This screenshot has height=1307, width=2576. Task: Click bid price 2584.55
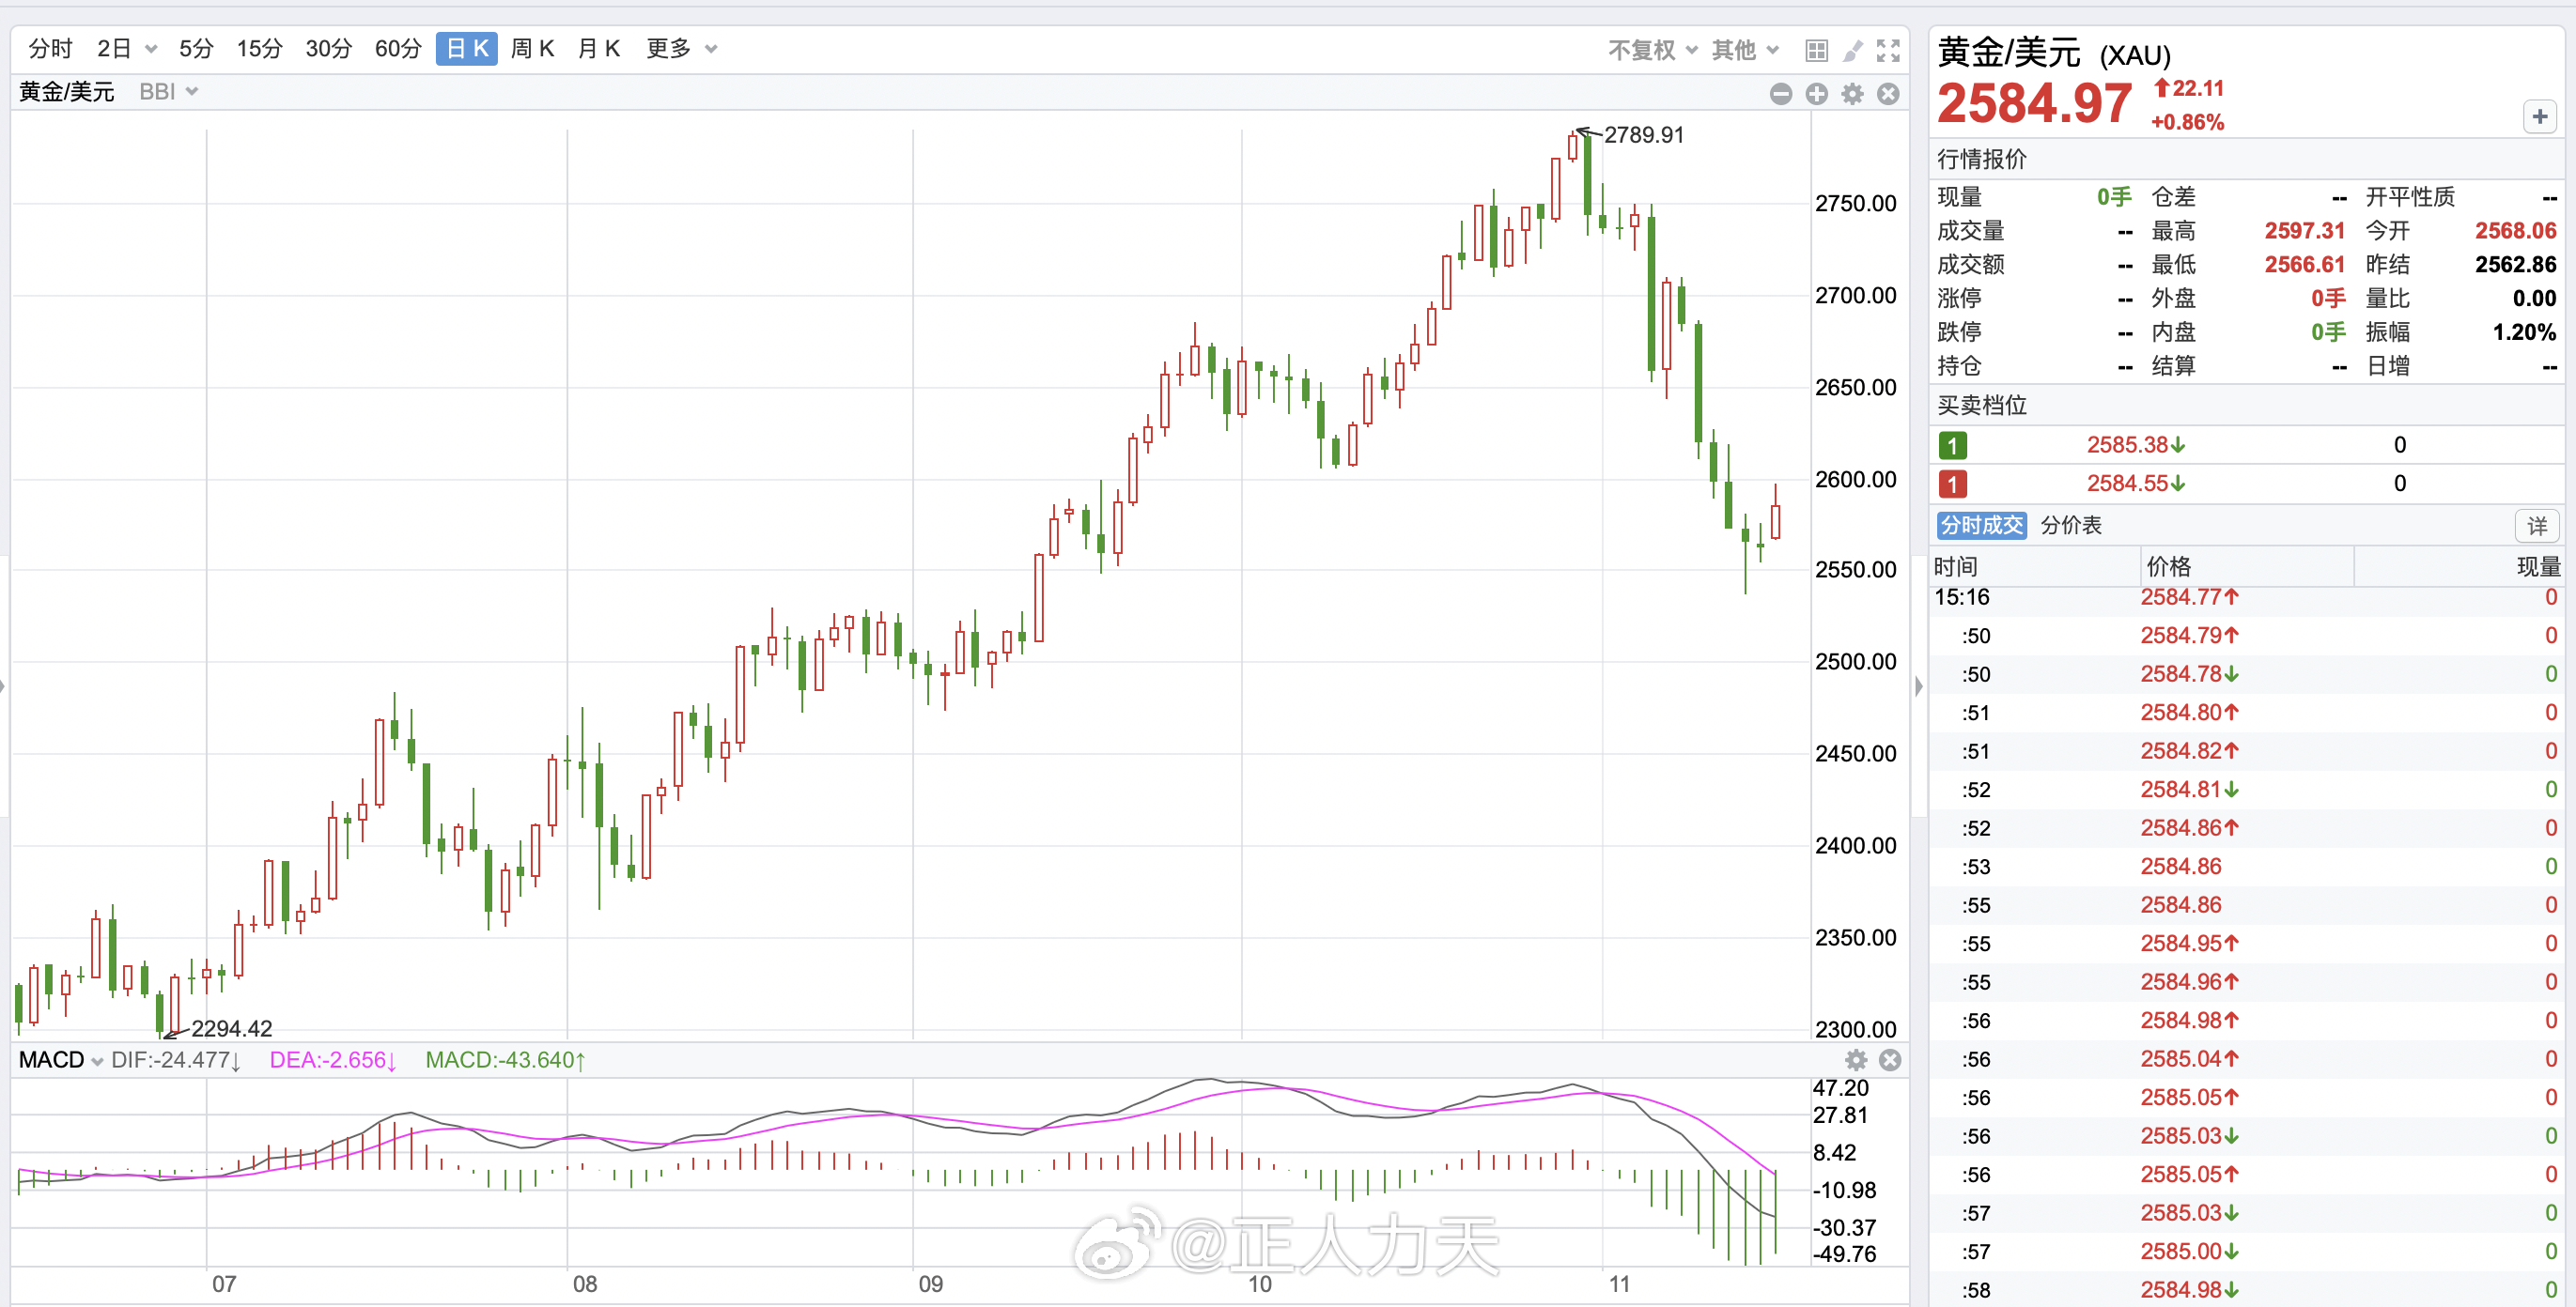pyautogui.click(x=2135, y=484)
